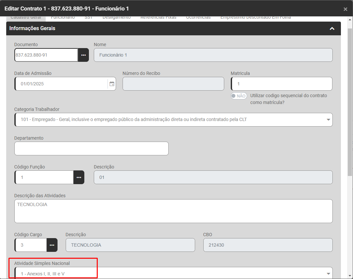Open the Categoria Trabalhador dropdown
The height and width of the screenshot is (279, 353).
pos(328,120)
